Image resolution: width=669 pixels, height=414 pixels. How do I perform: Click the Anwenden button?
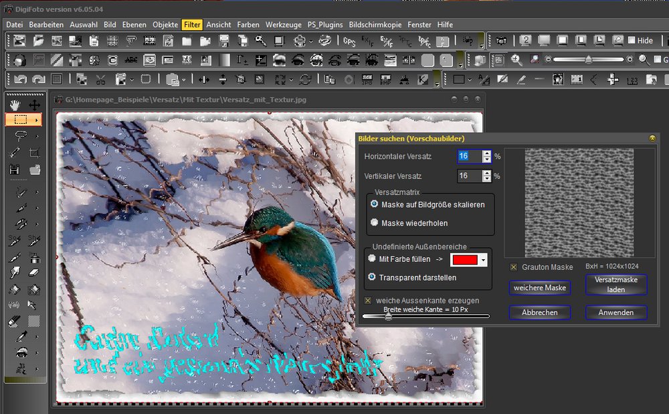point(615,312)
